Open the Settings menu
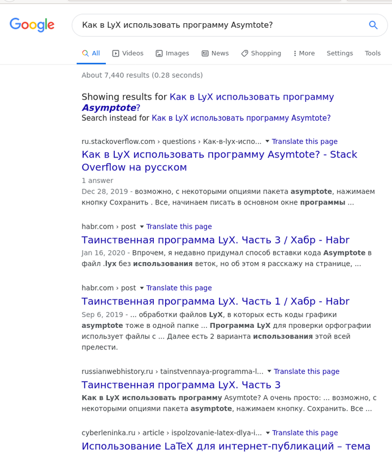392x453 pixels. (x=340, y=53)
